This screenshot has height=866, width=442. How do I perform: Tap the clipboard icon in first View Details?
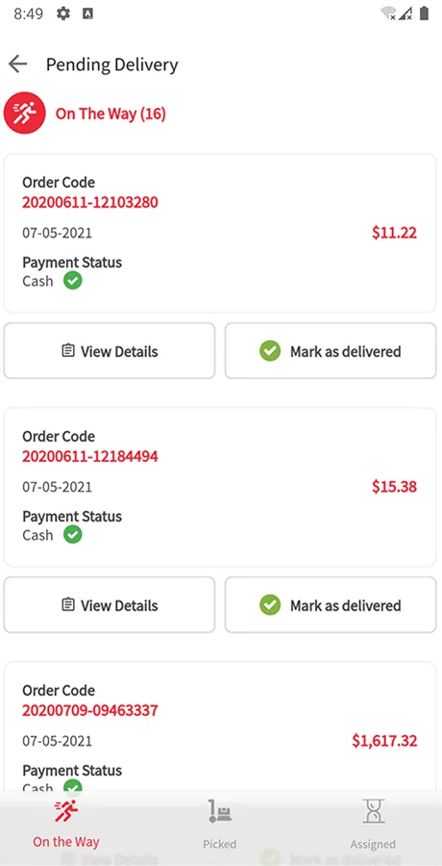tap(68, 350)
